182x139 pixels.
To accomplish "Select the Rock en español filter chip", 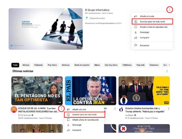I will [x=82, y=65].
